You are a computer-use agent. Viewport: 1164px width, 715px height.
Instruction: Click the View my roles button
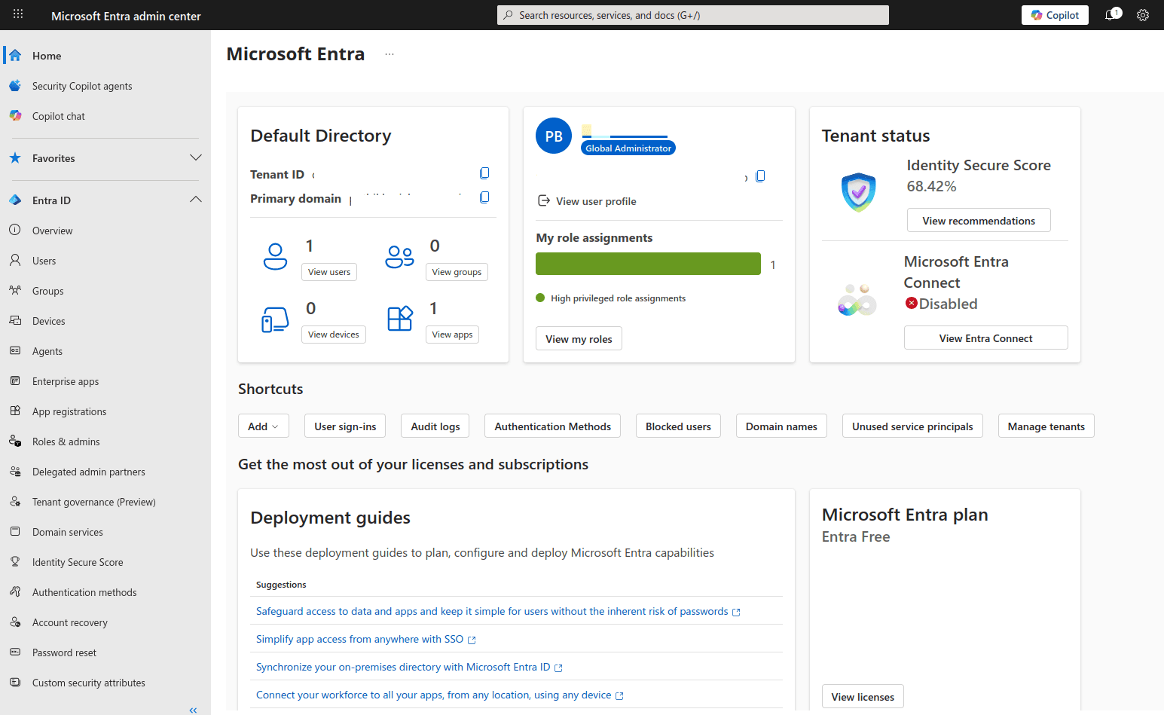[579, 339]
